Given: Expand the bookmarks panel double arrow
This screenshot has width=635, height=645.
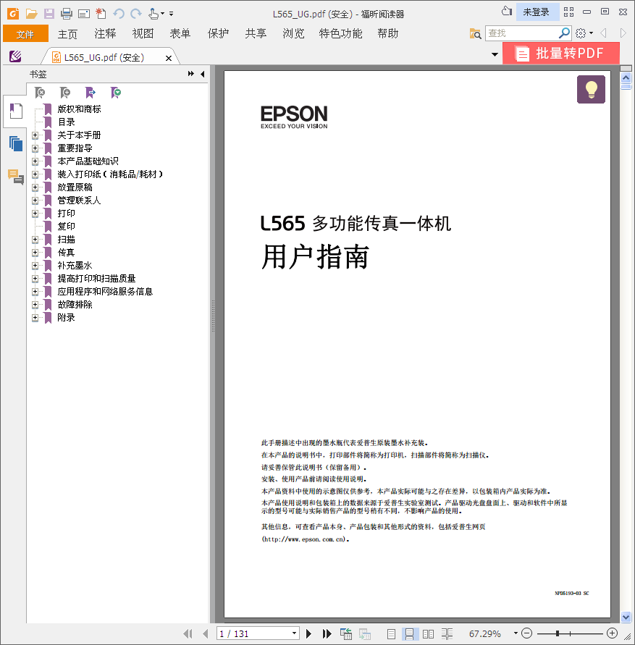Looking at the screenshot, I should (191, 74).
